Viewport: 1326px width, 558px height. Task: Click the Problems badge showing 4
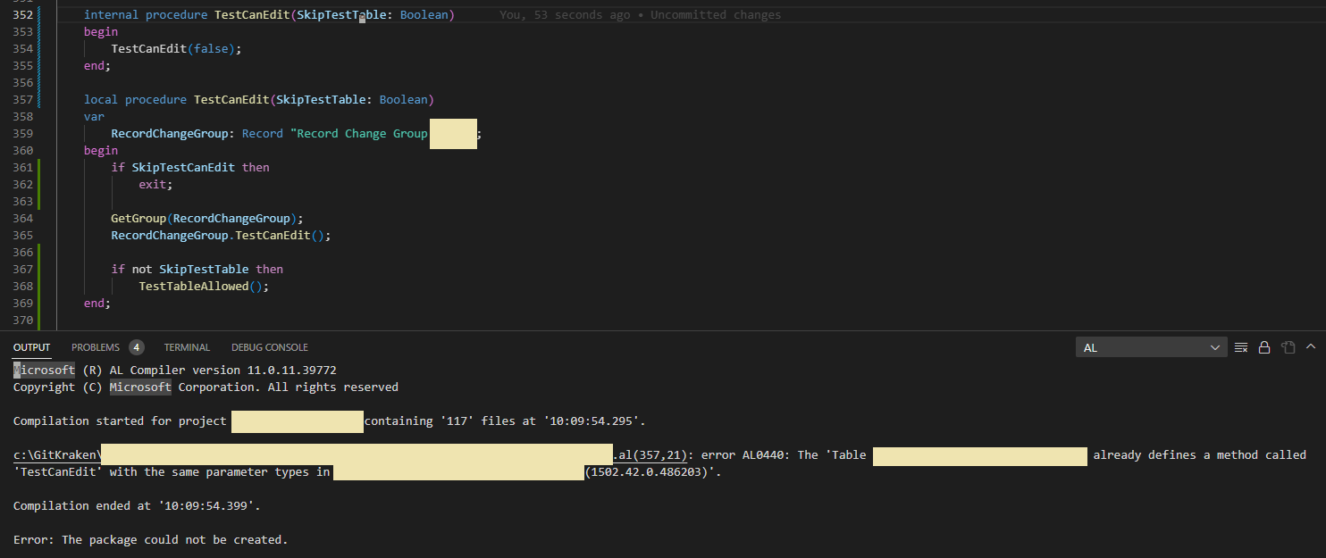coord(135,347)
